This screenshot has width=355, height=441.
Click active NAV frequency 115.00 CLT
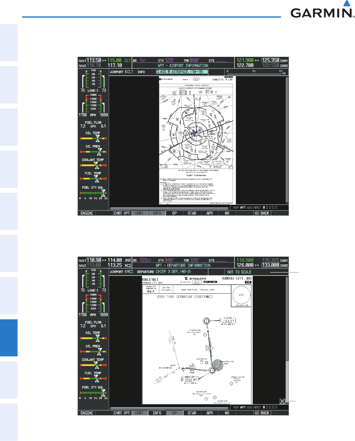119,61
